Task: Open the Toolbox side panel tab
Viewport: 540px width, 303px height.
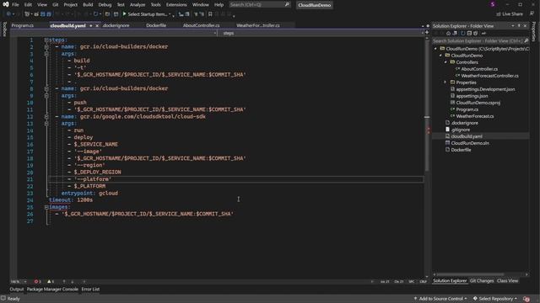Action: click(x=4, y=29)
